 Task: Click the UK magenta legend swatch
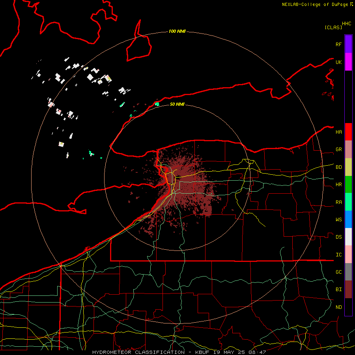[348, 62]
